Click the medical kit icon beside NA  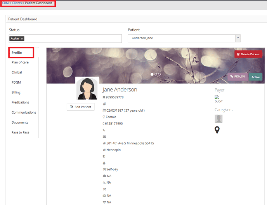(104, 196)
